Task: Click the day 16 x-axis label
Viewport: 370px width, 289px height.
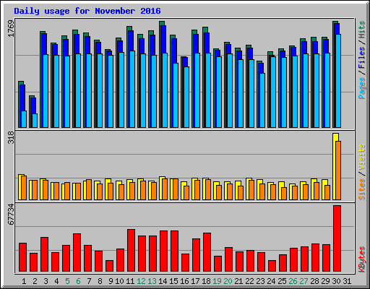Action: 184,281
